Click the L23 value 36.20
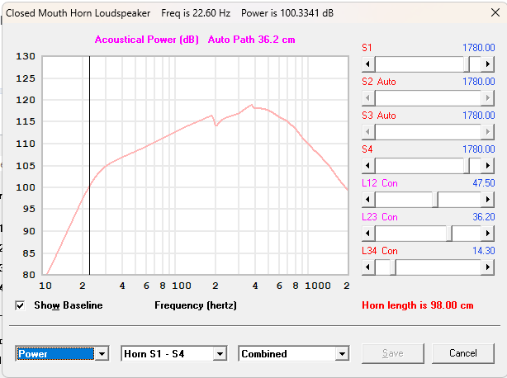The width and height of the screenshot is (507, 378). point(484,217)
